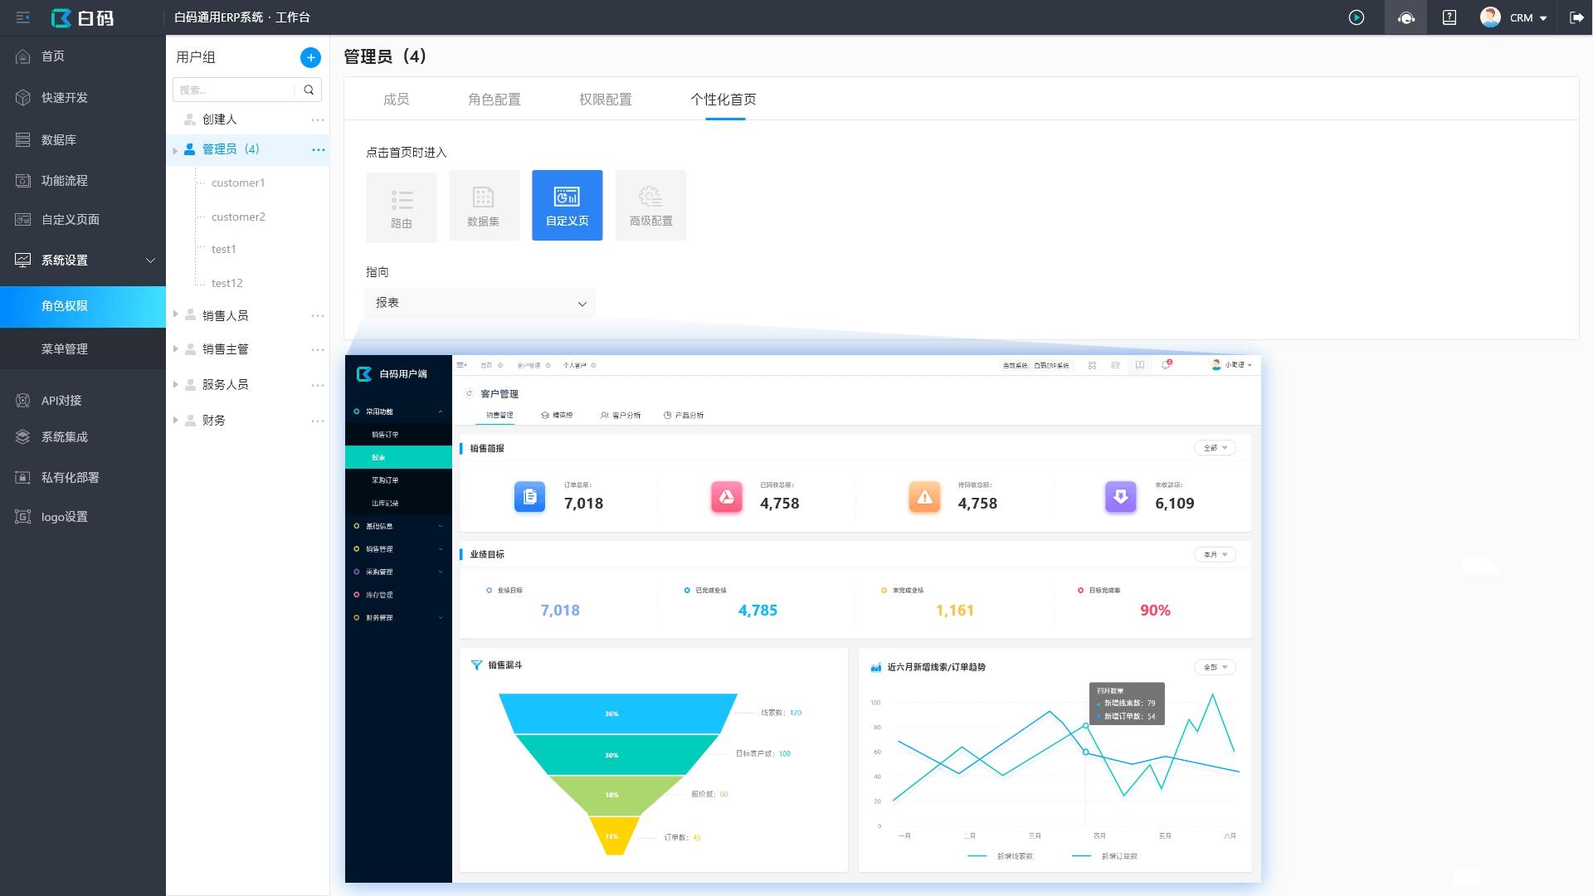
Task: Select the 数据集 homepage type tile
Action: (484, 206)
